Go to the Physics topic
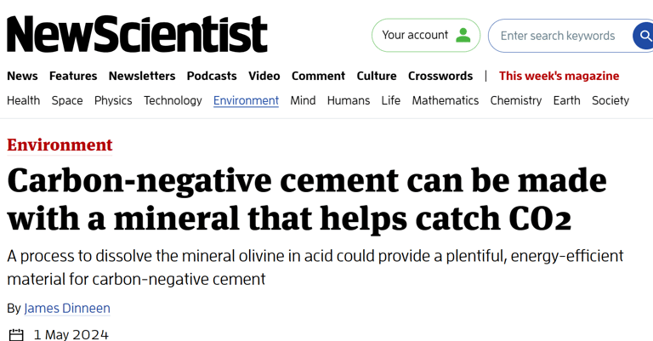The image size is (653, 341). [x=113, y=100]
